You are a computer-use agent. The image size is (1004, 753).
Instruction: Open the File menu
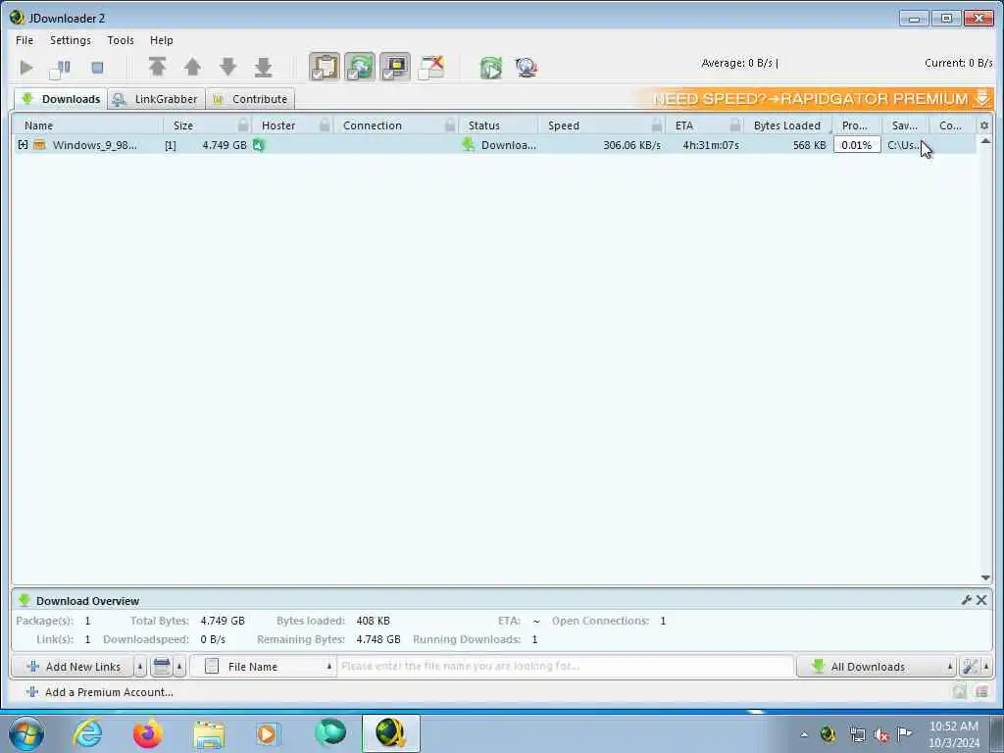25,40
